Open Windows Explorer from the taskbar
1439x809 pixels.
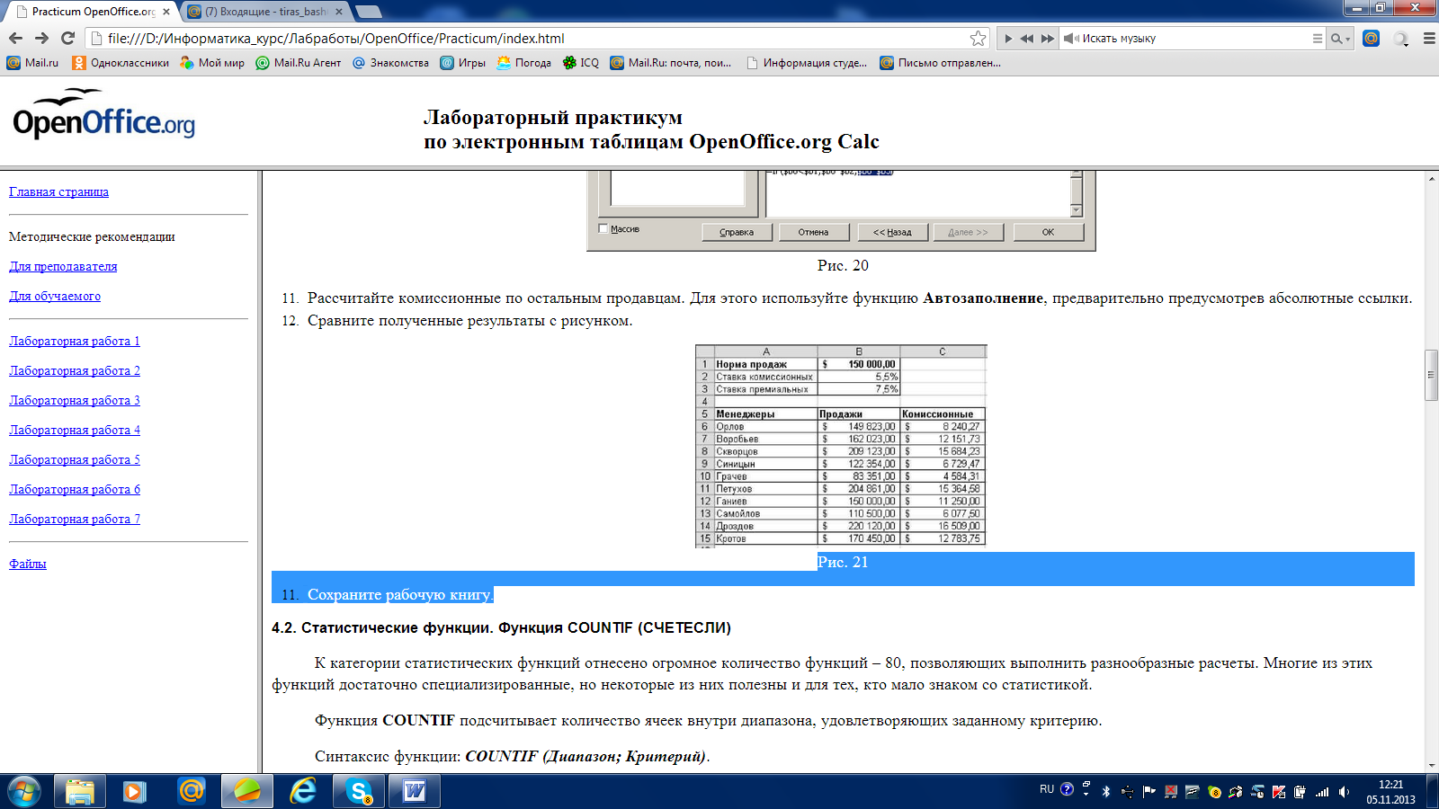(80, 791)
